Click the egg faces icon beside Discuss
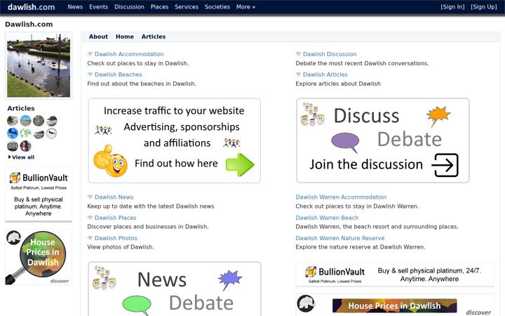Viewport: 505px width, 316px height. tap(312, 114)
